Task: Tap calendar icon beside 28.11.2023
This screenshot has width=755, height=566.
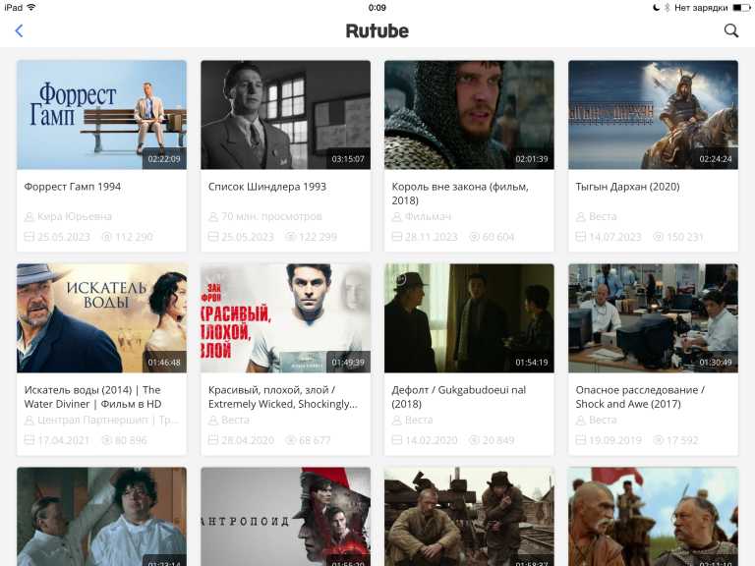Action: coord(397,236)
